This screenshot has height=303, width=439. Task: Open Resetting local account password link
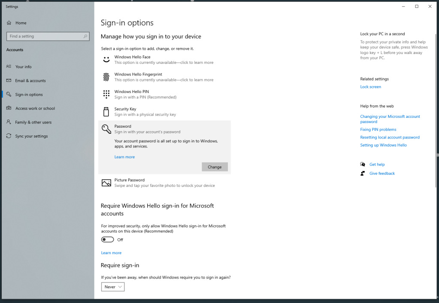tap(390, 137)
